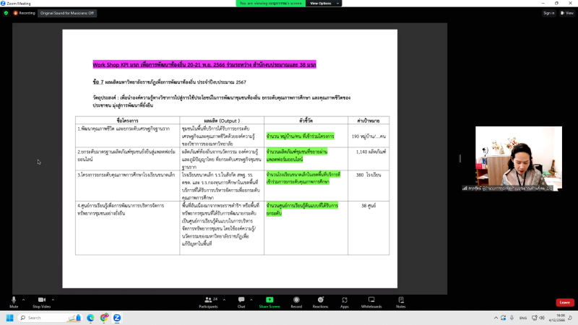
Task: Expand the audio options arrow beside Mute
Action: tap(24, 298)
